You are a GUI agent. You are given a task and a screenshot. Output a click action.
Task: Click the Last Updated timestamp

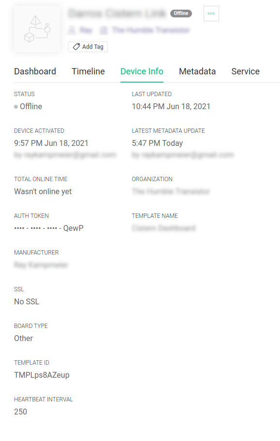pos(171,107)
